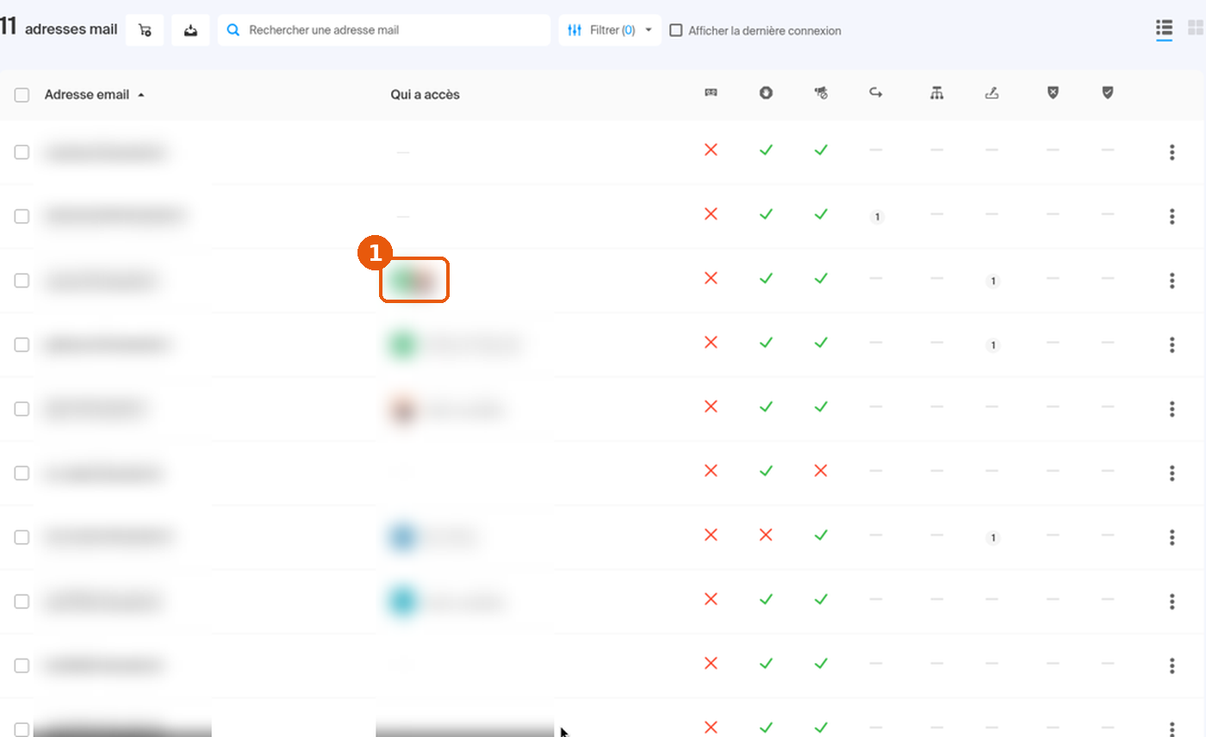Open the Filtrer (0) dropdown
This screenshot has height=737, width=1206.
610,30
